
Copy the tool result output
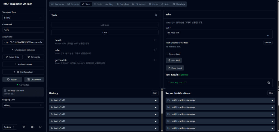coord(269,83)
